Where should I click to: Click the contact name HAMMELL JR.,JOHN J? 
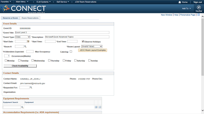click(30, 79)
